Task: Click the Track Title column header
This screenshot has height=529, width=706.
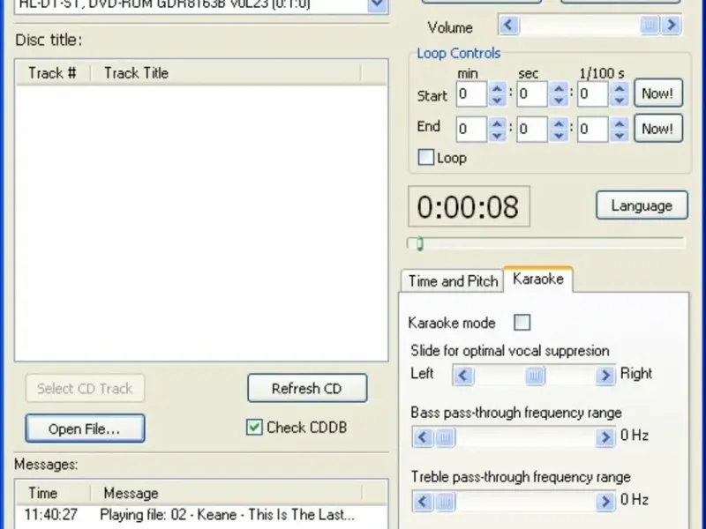Action: coord(225,72)
